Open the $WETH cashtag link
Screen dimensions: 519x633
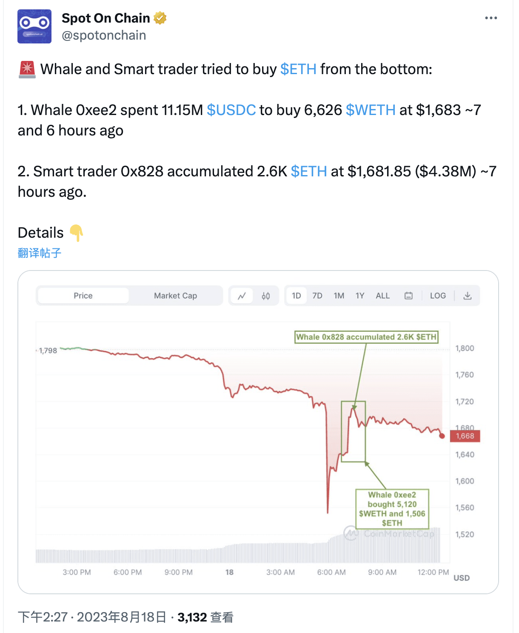[x=371, y=110]
